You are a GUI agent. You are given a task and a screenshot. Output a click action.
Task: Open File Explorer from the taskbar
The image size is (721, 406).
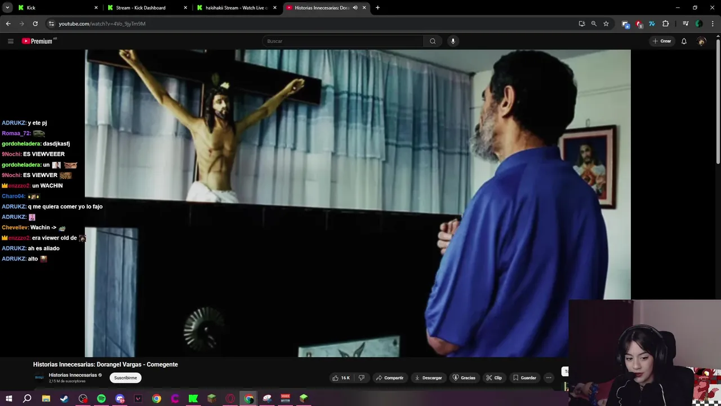pyautogui.click(x=46, y=399)
